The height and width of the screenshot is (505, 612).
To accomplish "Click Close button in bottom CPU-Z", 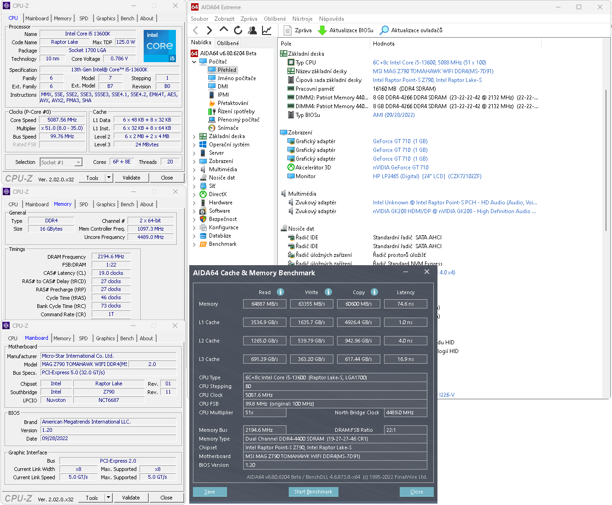I will pos(166,498).
